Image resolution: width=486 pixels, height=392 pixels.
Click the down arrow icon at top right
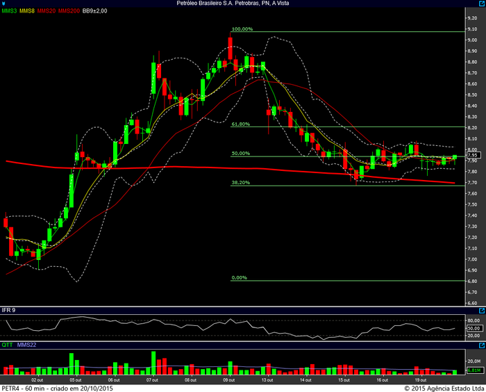(481, 3)
